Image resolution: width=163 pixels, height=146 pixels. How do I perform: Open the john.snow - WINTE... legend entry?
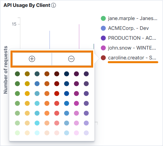132,48
